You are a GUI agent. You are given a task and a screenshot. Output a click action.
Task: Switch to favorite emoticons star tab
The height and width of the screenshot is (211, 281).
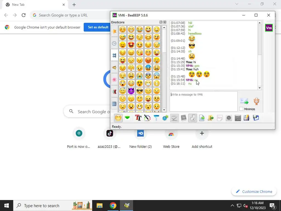point(114,31)
